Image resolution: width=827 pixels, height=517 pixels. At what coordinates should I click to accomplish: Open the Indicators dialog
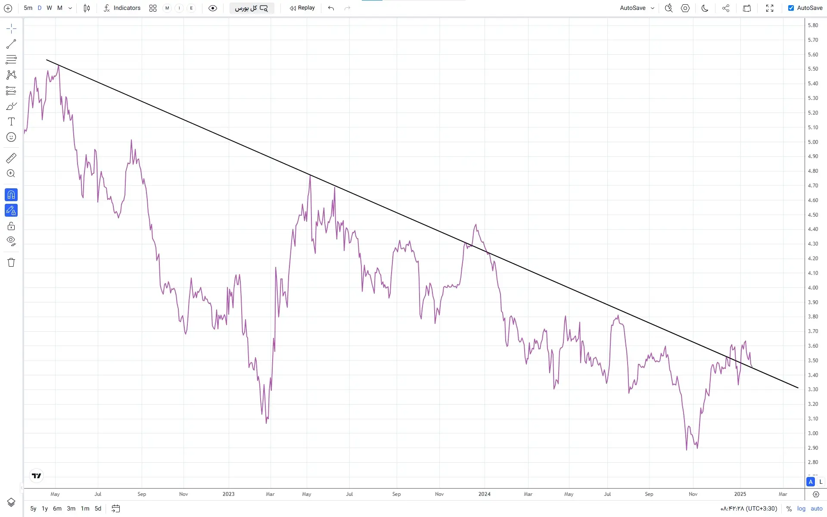[122, 8]
